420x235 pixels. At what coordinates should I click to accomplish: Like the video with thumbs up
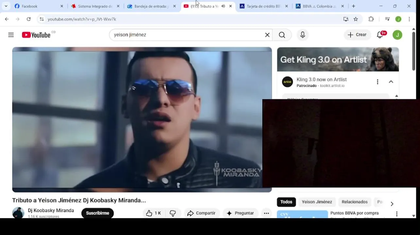point(154,213)
